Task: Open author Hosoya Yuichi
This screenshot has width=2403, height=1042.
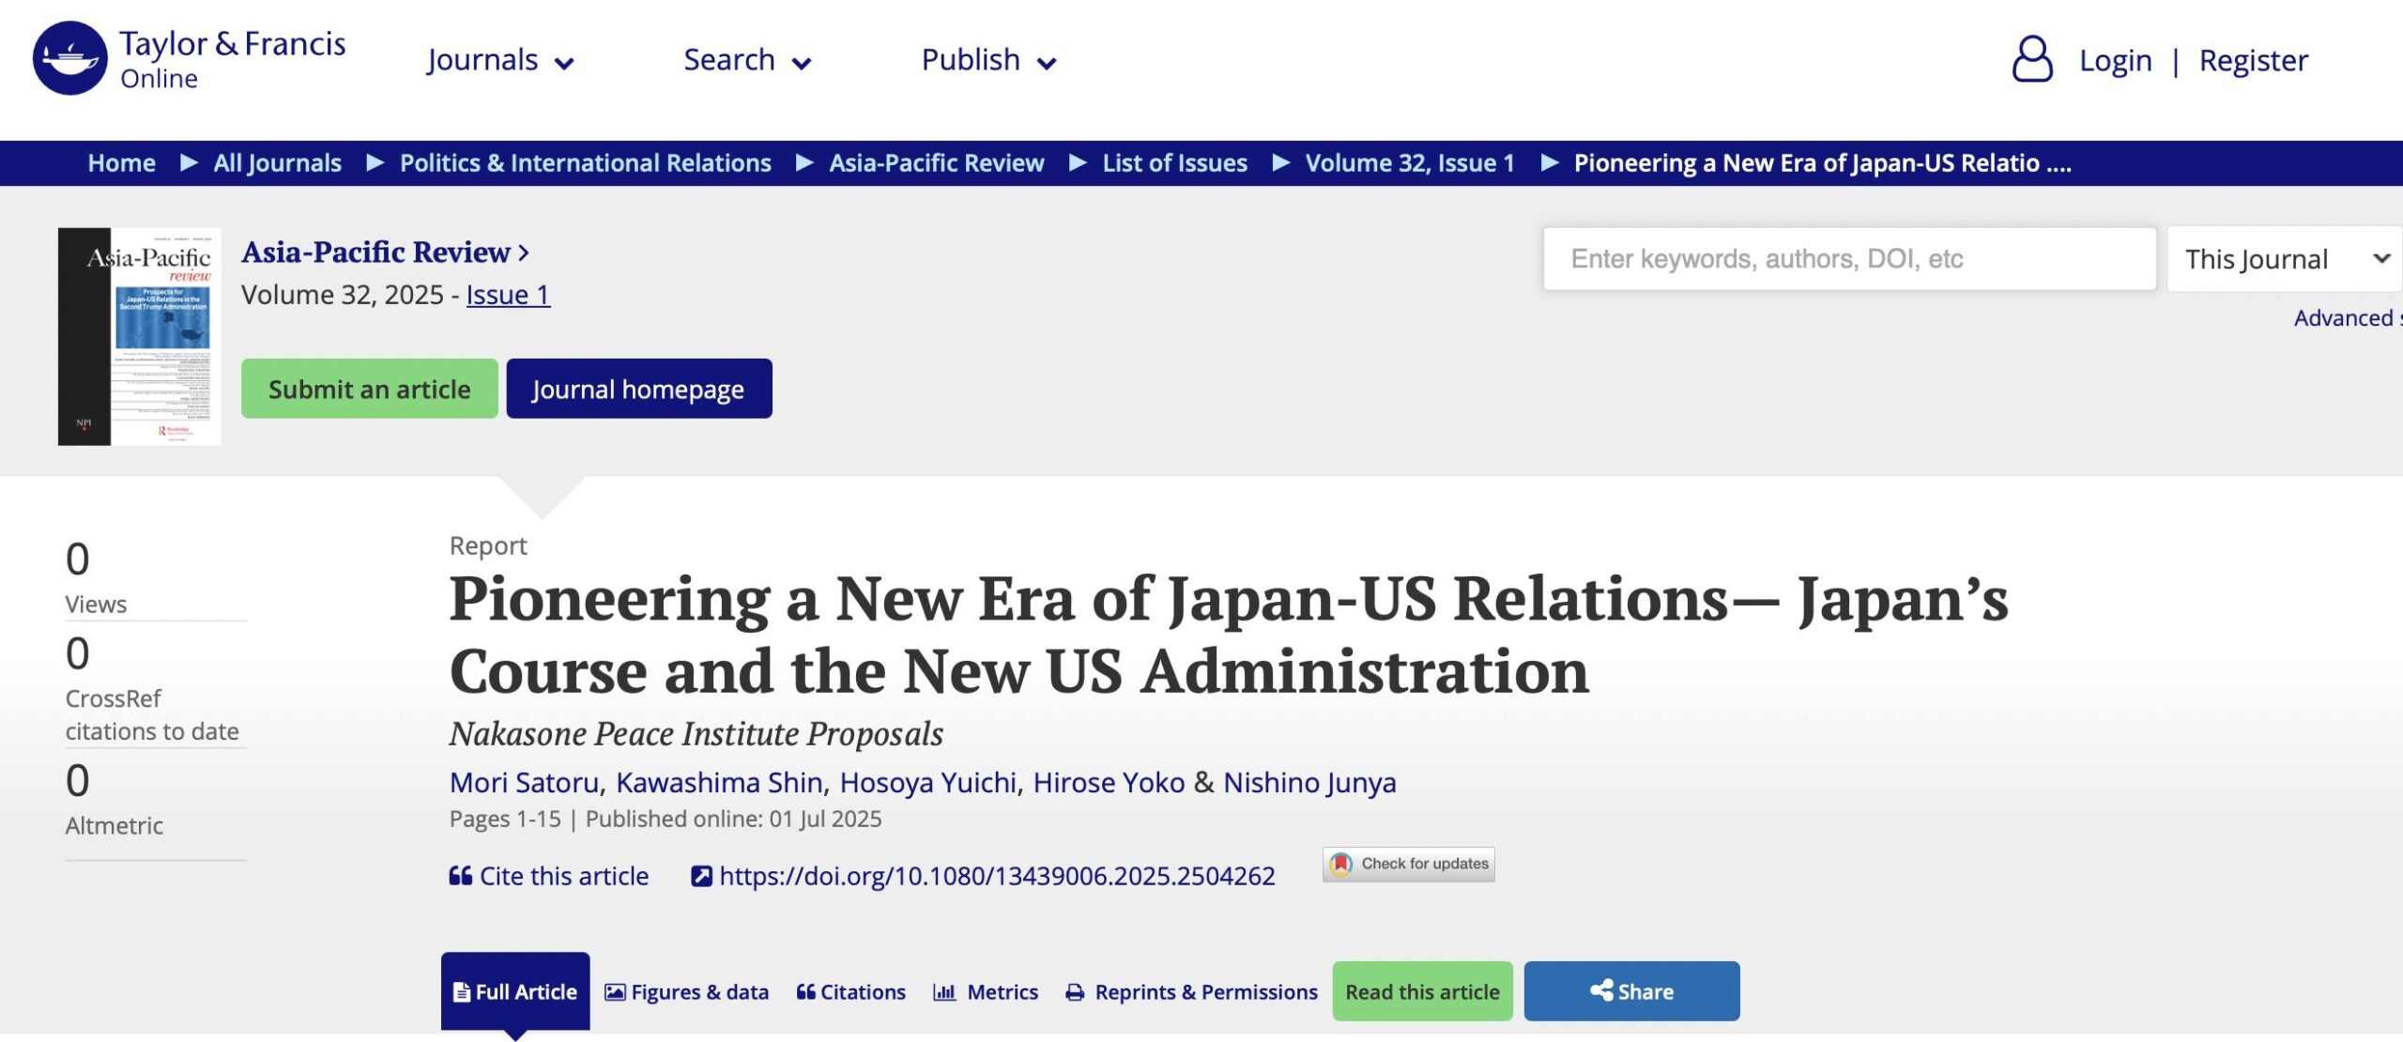Action: (x=928, y=783)
